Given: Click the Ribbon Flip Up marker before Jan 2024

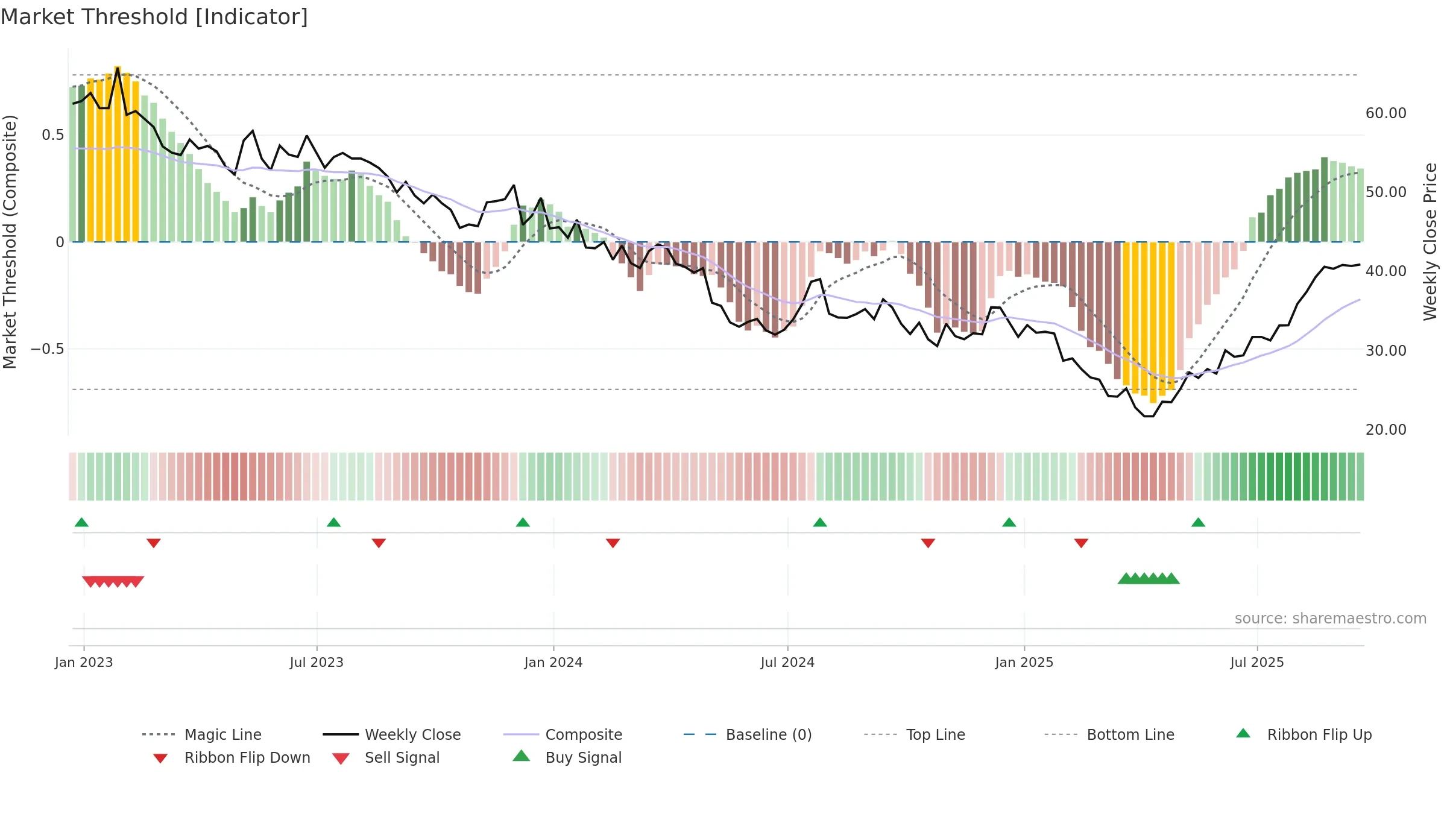Looking at the screenshot, I should pos(523,522).
